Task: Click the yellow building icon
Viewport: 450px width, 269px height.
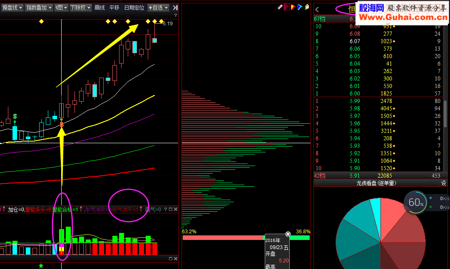Action: tap(307, 7)
